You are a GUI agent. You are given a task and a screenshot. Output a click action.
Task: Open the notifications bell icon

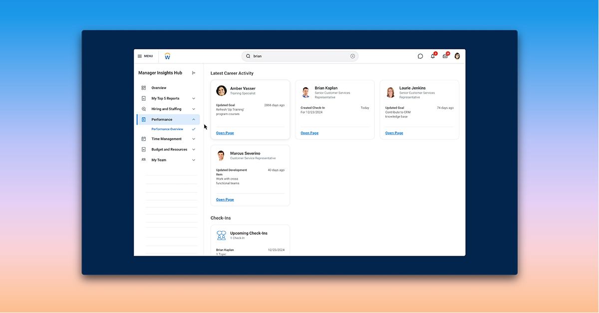coord(432,56)
